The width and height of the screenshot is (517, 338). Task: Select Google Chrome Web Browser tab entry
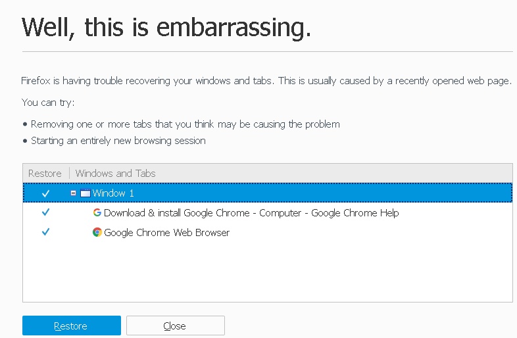[166, 233]
